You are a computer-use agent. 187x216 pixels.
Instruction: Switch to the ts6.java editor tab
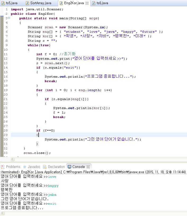click(101, 3)
